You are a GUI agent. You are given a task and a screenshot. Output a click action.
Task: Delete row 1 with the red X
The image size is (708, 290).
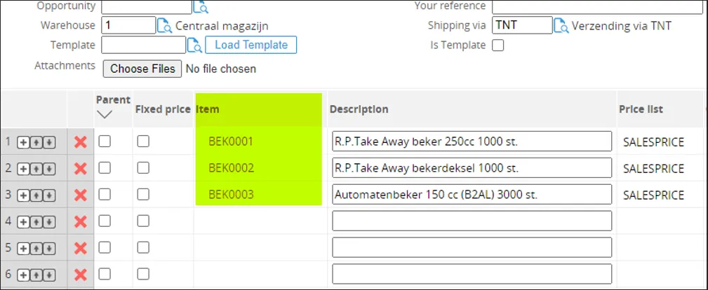click(x=81, y=142)
